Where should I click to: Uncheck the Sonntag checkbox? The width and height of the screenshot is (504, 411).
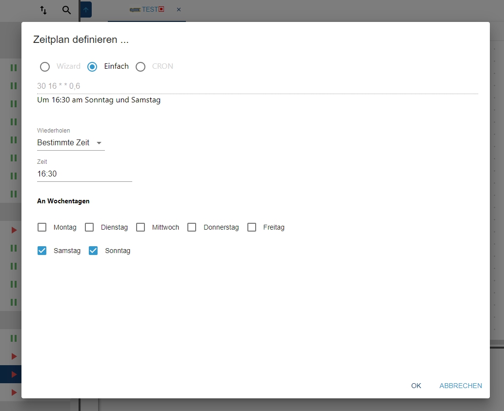coord(93,250)
